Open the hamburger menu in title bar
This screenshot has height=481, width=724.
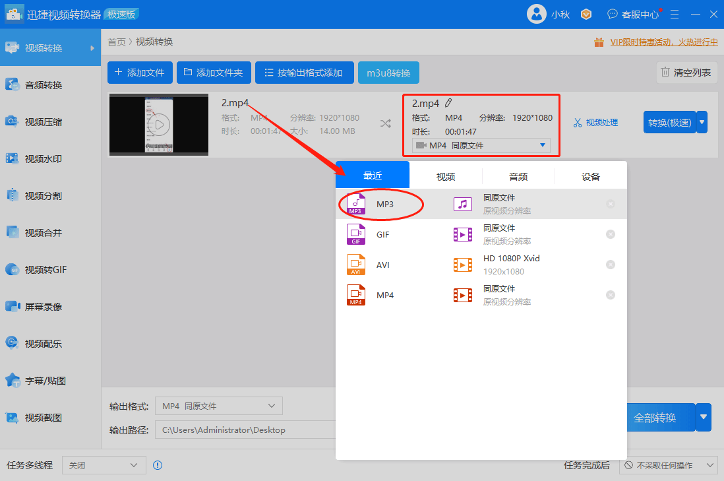tap(675, 15)
